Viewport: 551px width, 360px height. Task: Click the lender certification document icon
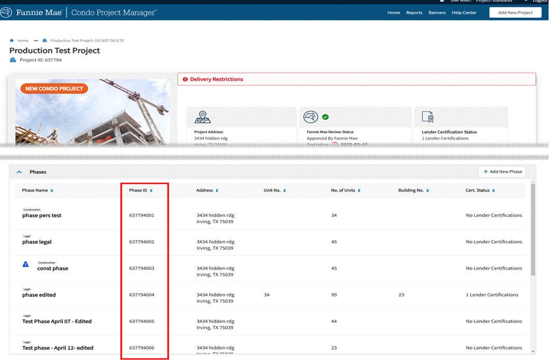tap(428, 117)
